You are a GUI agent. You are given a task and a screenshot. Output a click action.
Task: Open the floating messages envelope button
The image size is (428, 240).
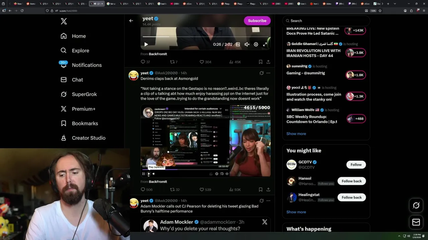[416, 222]
